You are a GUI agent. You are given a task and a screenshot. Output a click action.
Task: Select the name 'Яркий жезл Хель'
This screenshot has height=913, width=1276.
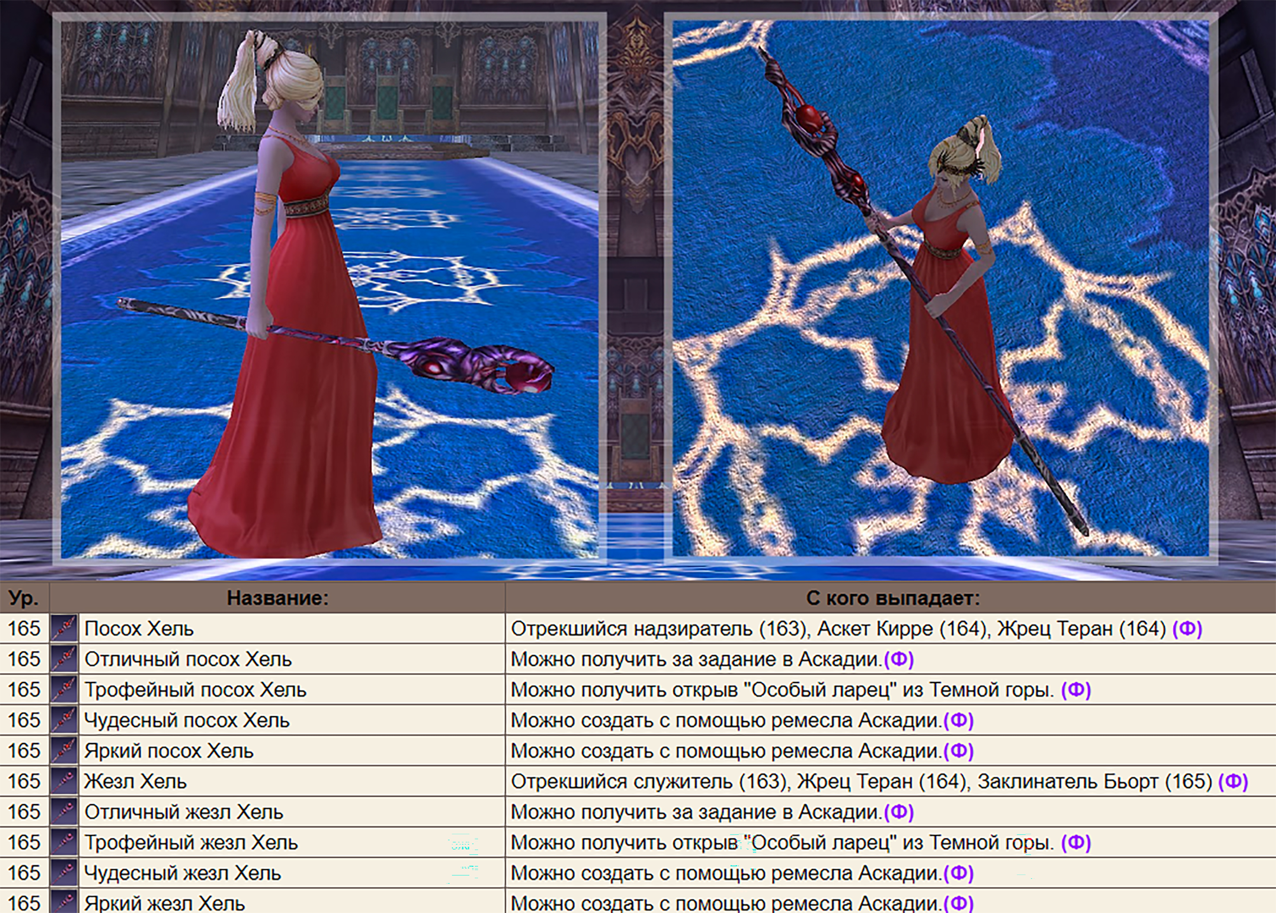165,903
